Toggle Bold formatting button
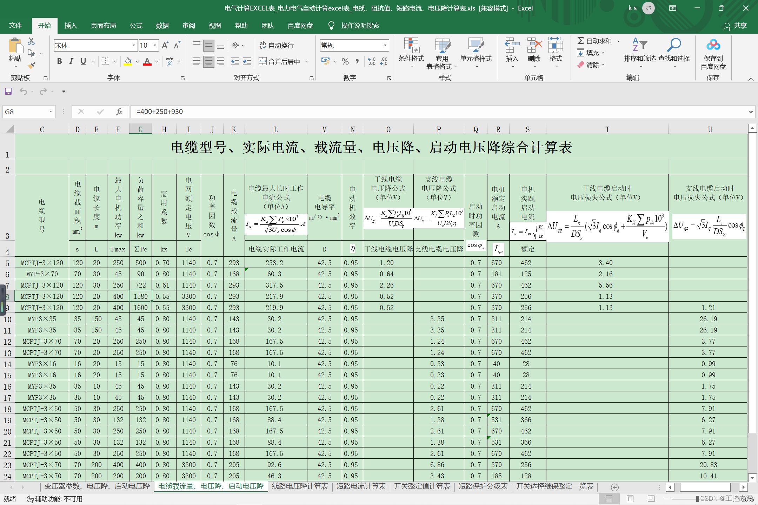 (x=60, y=61)
